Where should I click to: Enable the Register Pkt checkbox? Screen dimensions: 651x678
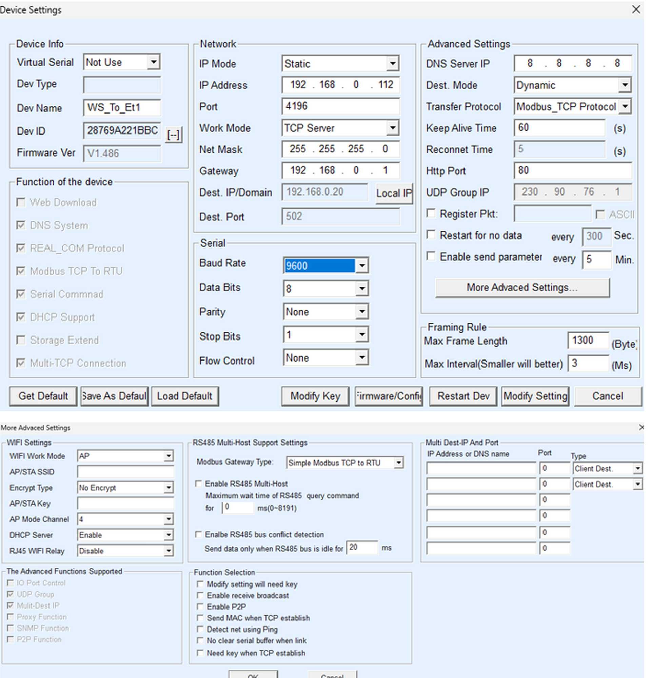coord(431,213)
